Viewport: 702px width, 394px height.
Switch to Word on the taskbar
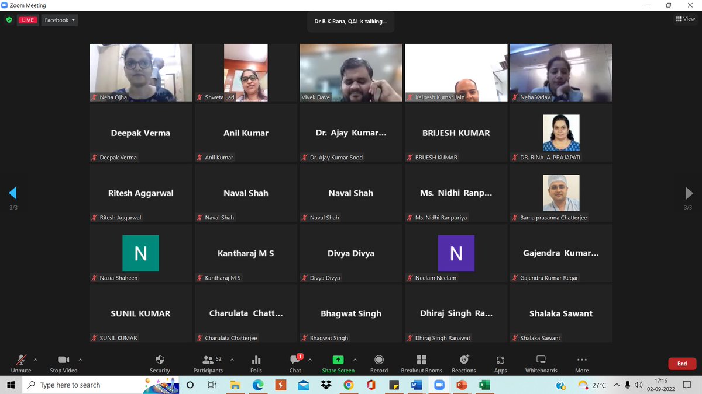(x=417, y=385)
